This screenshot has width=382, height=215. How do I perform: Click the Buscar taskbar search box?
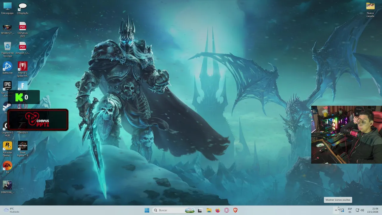[173, 210]
